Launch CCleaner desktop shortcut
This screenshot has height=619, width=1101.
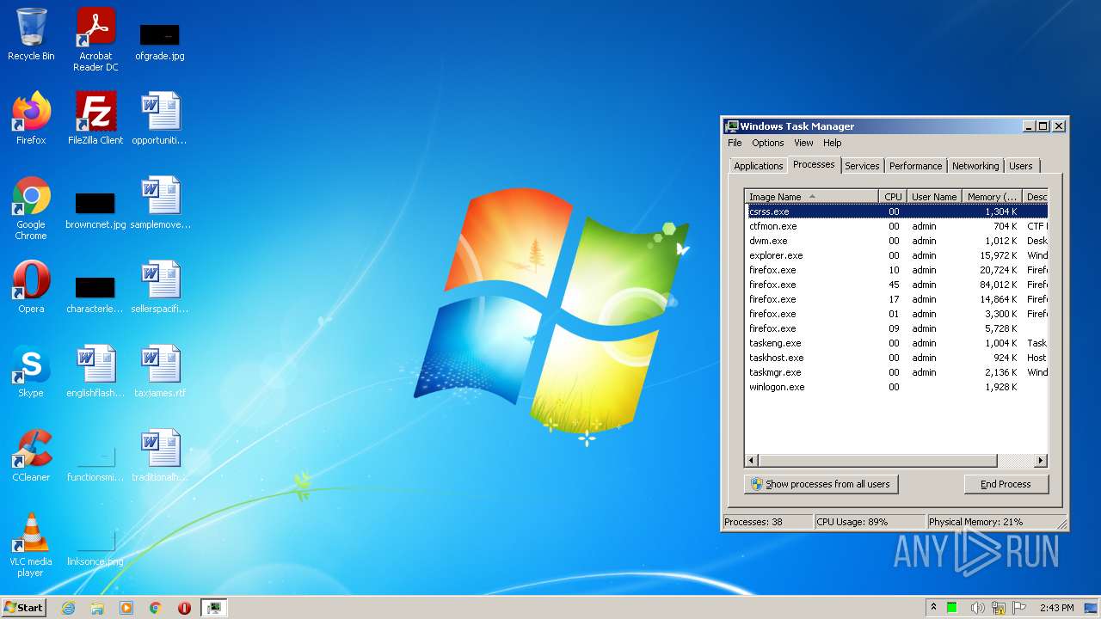(x=31, y=456)
